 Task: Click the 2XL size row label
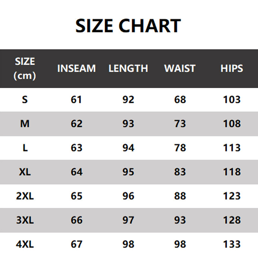pyautogui.click(x=25, y=196)
